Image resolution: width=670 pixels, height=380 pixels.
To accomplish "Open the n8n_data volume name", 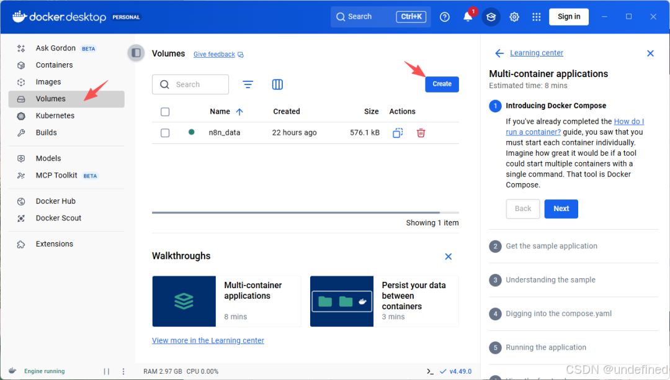I will coord(225,132).
